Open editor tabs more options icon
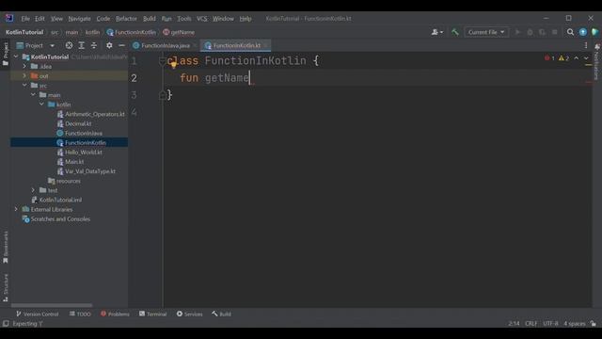This screenshot has width=602, height=339. [586, 45]
